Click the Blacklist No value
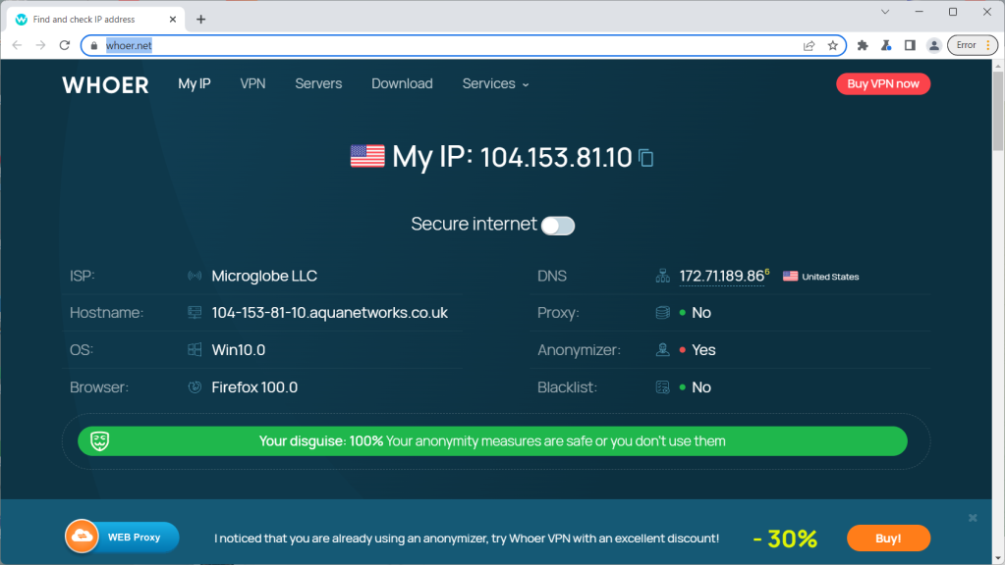This screenshot has width=1005, height=565. (701, 387)
